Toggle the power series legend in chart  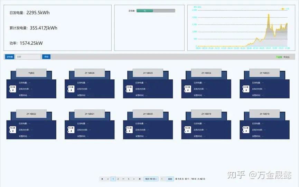[x=285, y=9]
